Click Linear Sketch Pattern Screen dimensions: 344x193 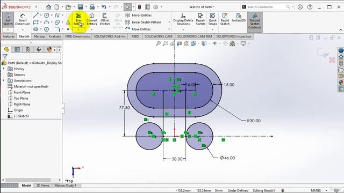(x=143, y=22)
